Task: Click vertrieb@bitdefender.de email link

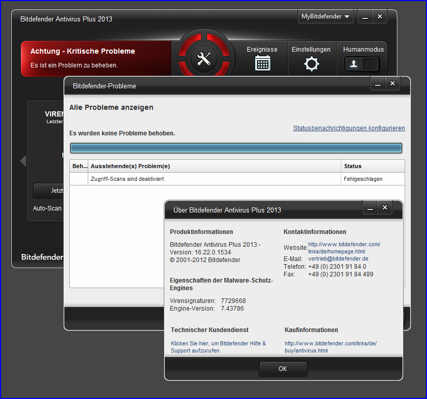Action: (338, 259)
